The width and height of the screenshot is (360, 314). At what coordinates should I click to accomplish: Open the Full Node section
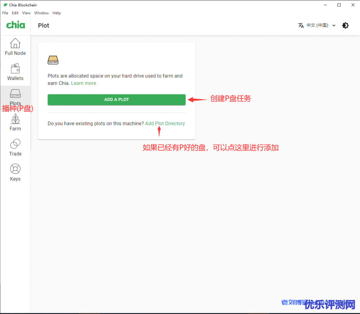point(15,47)
